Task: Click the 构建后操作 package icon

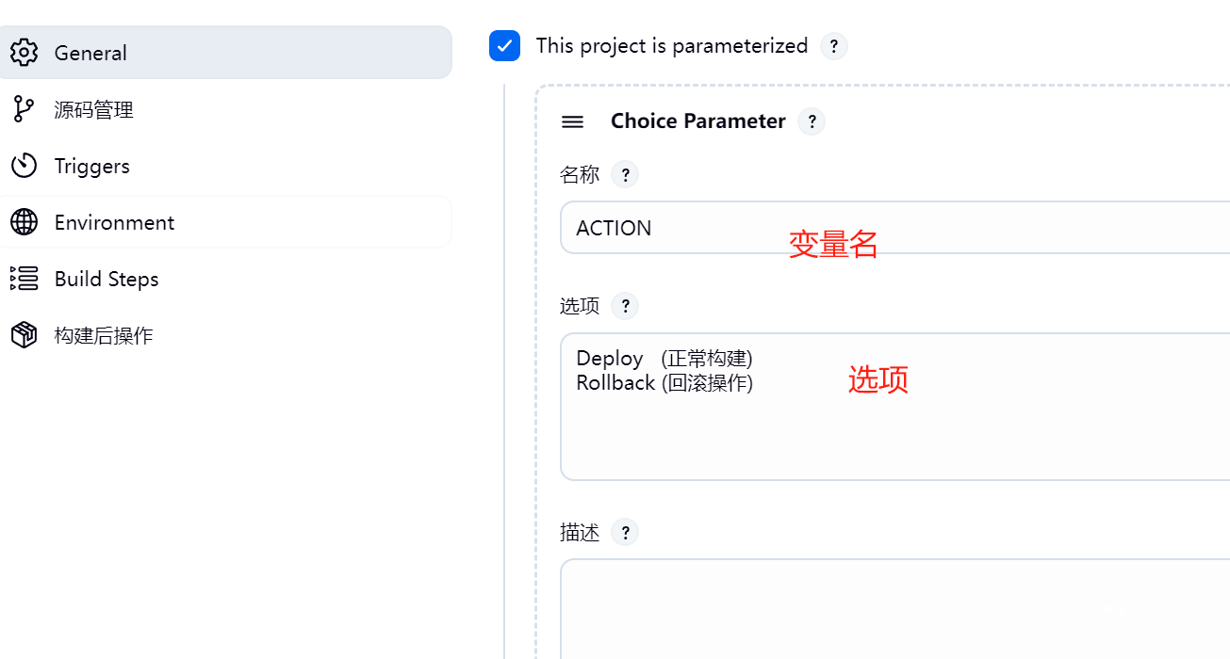Action: pos(24,335)
